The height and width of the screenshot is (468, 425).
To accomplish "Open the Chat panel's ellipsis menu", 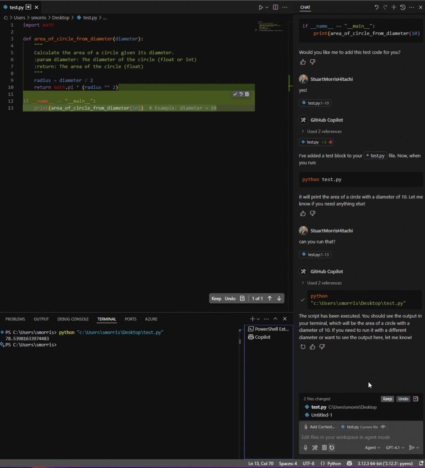I will click(412, 7).
